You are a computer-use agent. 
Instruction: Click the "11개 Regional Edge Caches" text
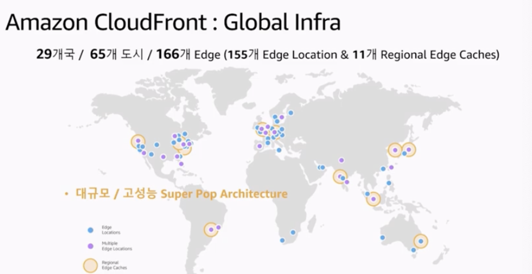(x=425, y=54)
